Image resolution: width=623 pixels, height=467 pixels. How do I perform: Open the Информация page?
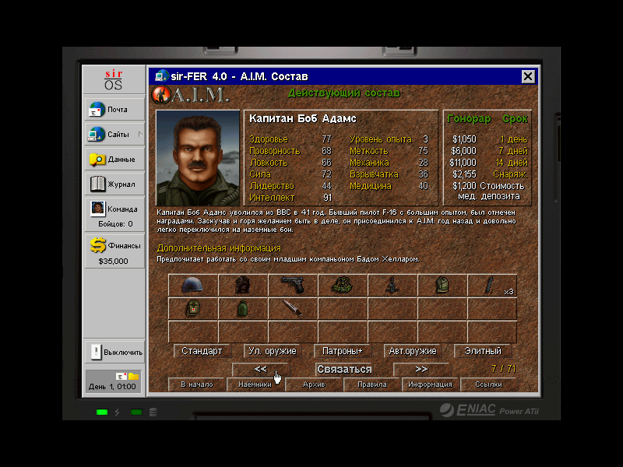click(431, 384)
